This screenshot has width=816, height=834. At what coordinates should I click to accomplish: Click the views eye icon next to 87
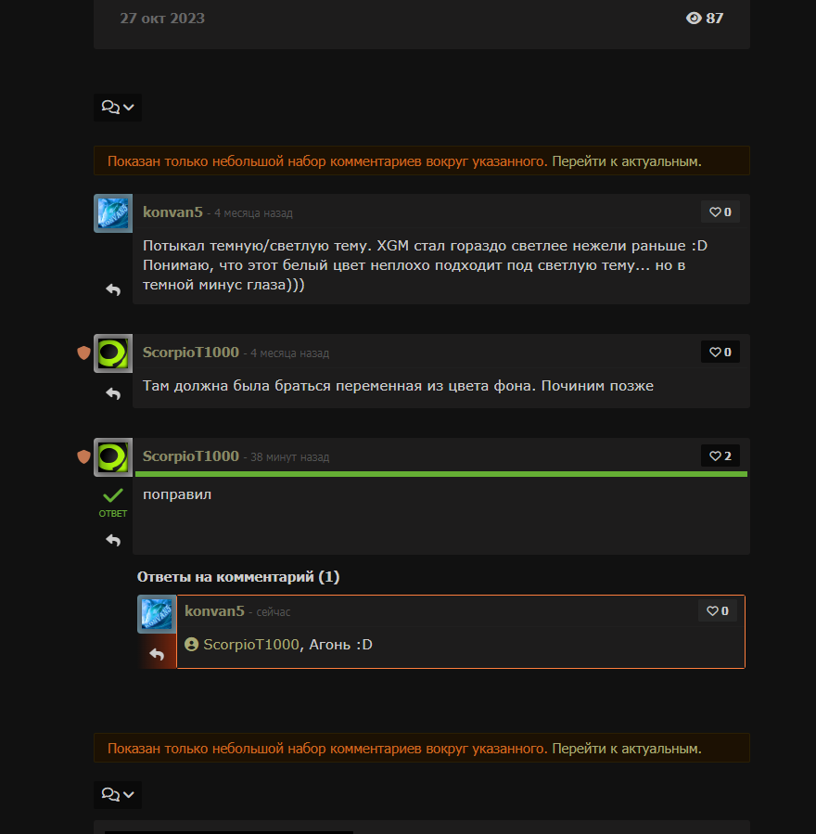(694, 18)
